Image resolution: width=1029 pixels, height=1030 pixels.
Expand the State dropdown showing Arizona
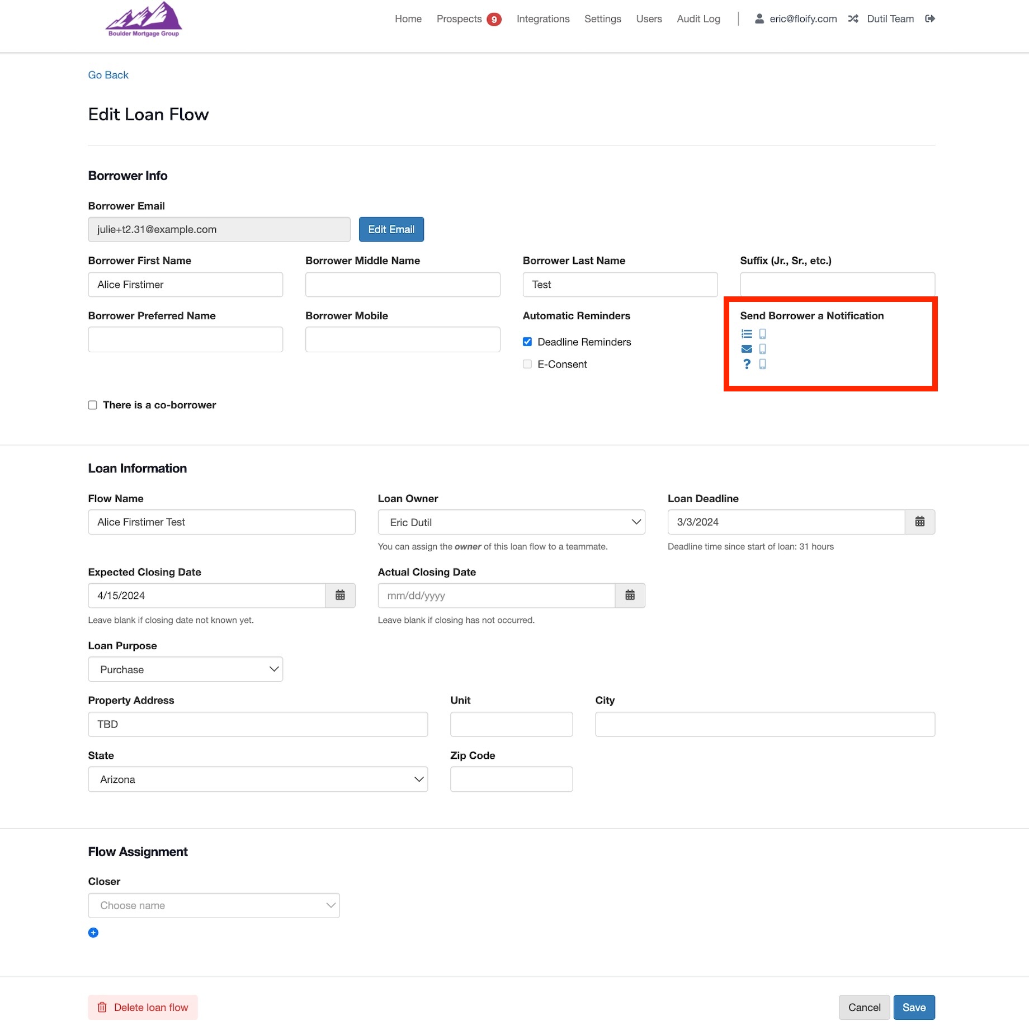pyautogui.click(x=258, y=779)
